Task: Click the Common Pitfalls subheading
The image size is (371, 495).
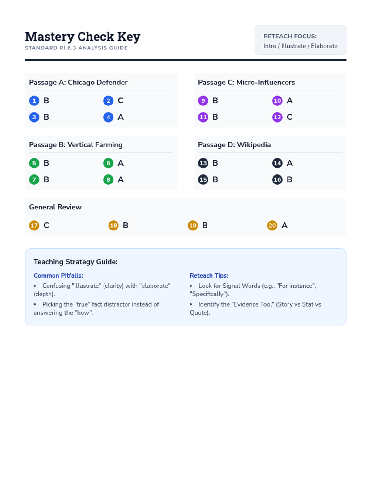Action: click(58, 276)
